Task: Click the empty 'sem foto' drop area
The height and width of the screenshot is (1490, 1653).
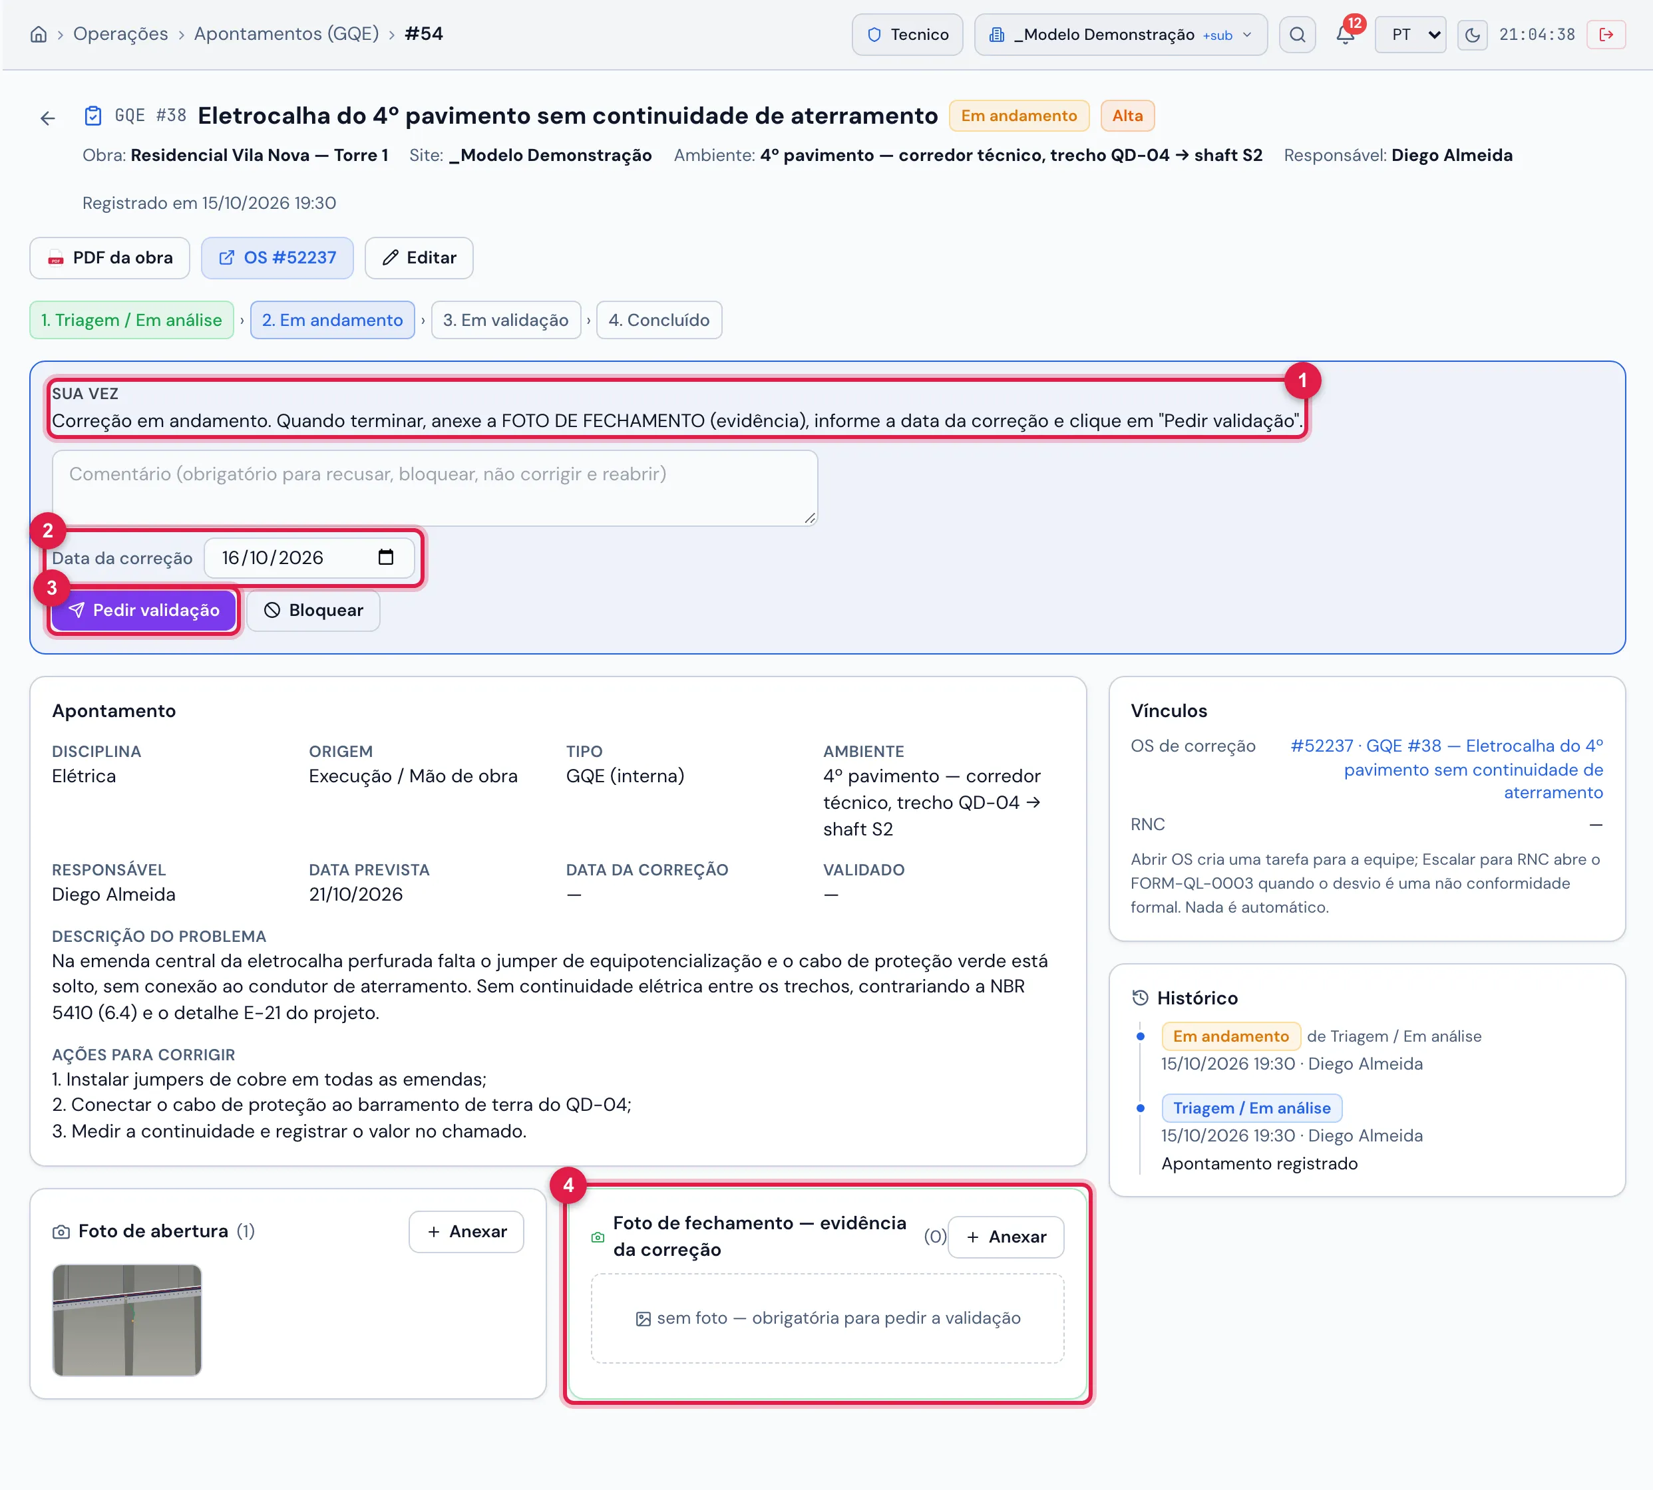Action: [827, 1318]
